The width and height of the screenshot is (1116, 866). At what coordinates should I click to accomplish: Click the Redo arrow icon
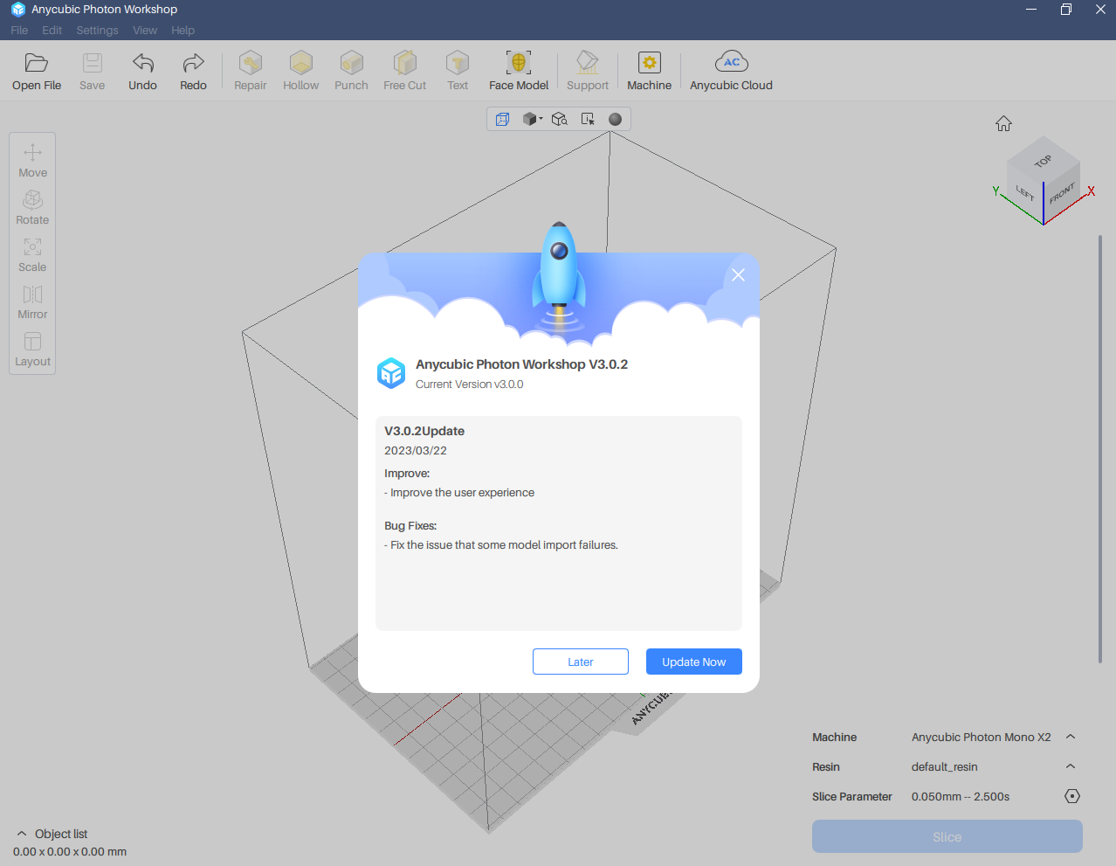pos(193,63)
